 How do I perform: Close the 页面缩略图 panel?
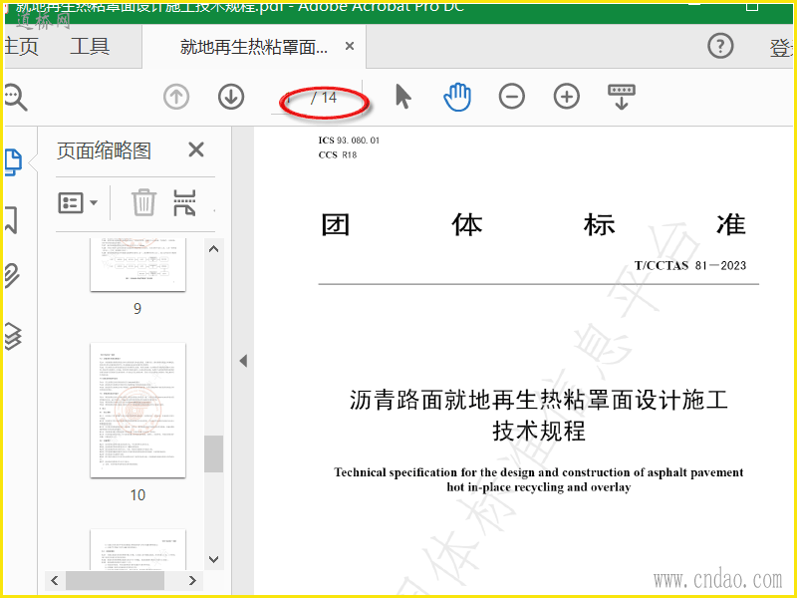coord(196,150)
